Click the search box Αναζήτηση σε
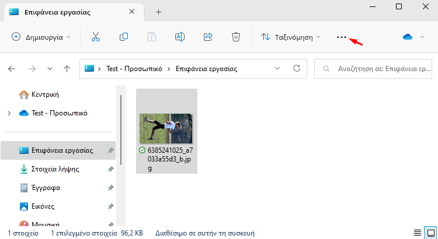Image resolution: width=438 pixels, height=239 pixels. pos(373,69)
